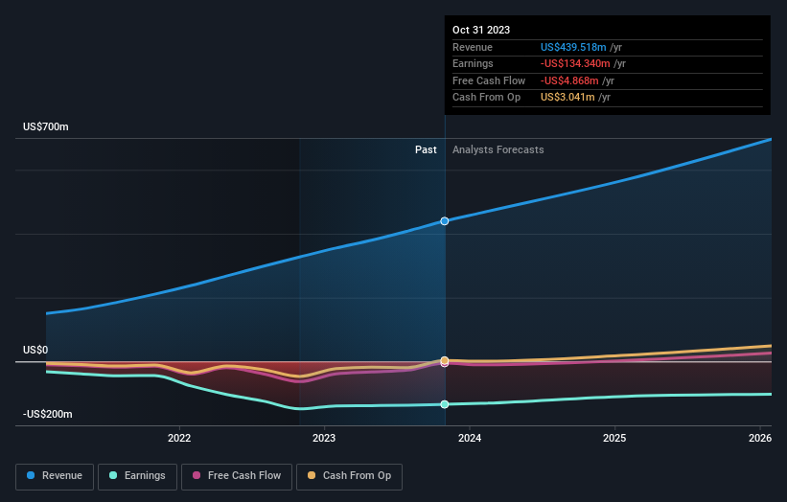Screen dimensions: 787x502
Task: Toggle the Cash From Op legend button
Action: point(349,476)
